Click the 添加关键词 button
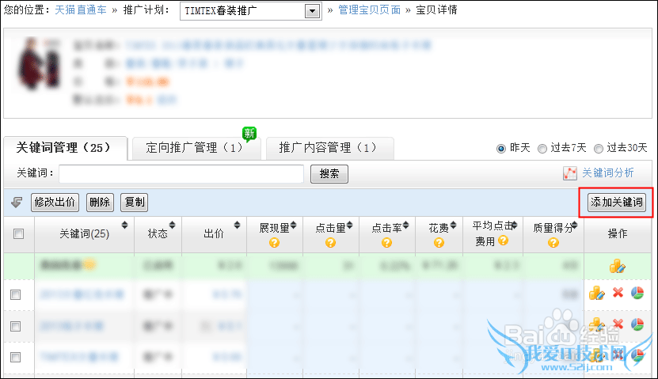Viewport: 658px width, 379px height. point(617,202)
